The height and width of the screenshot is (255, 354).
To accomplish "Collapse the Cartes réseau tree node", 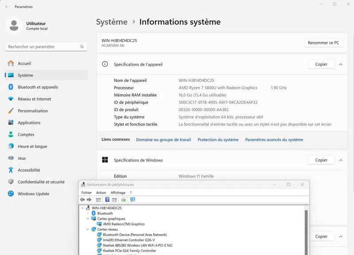I will coord(88,229).
